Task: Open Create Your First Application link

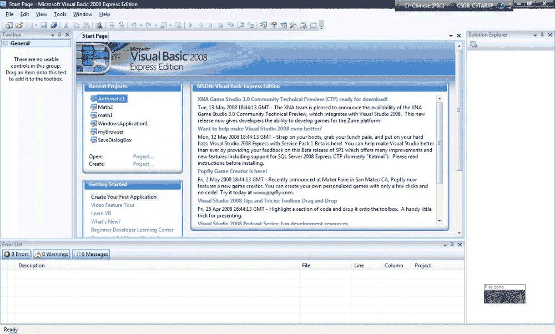Action: (x=124, y=197)
